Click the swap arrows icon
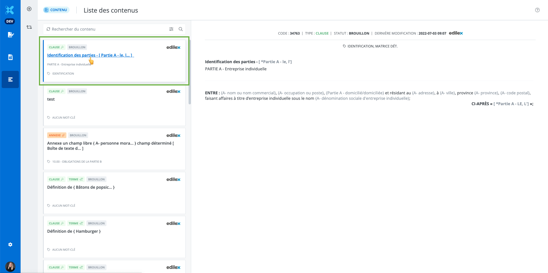The width and height of the screenshot is (548, 273). click(x=29, y=27)
